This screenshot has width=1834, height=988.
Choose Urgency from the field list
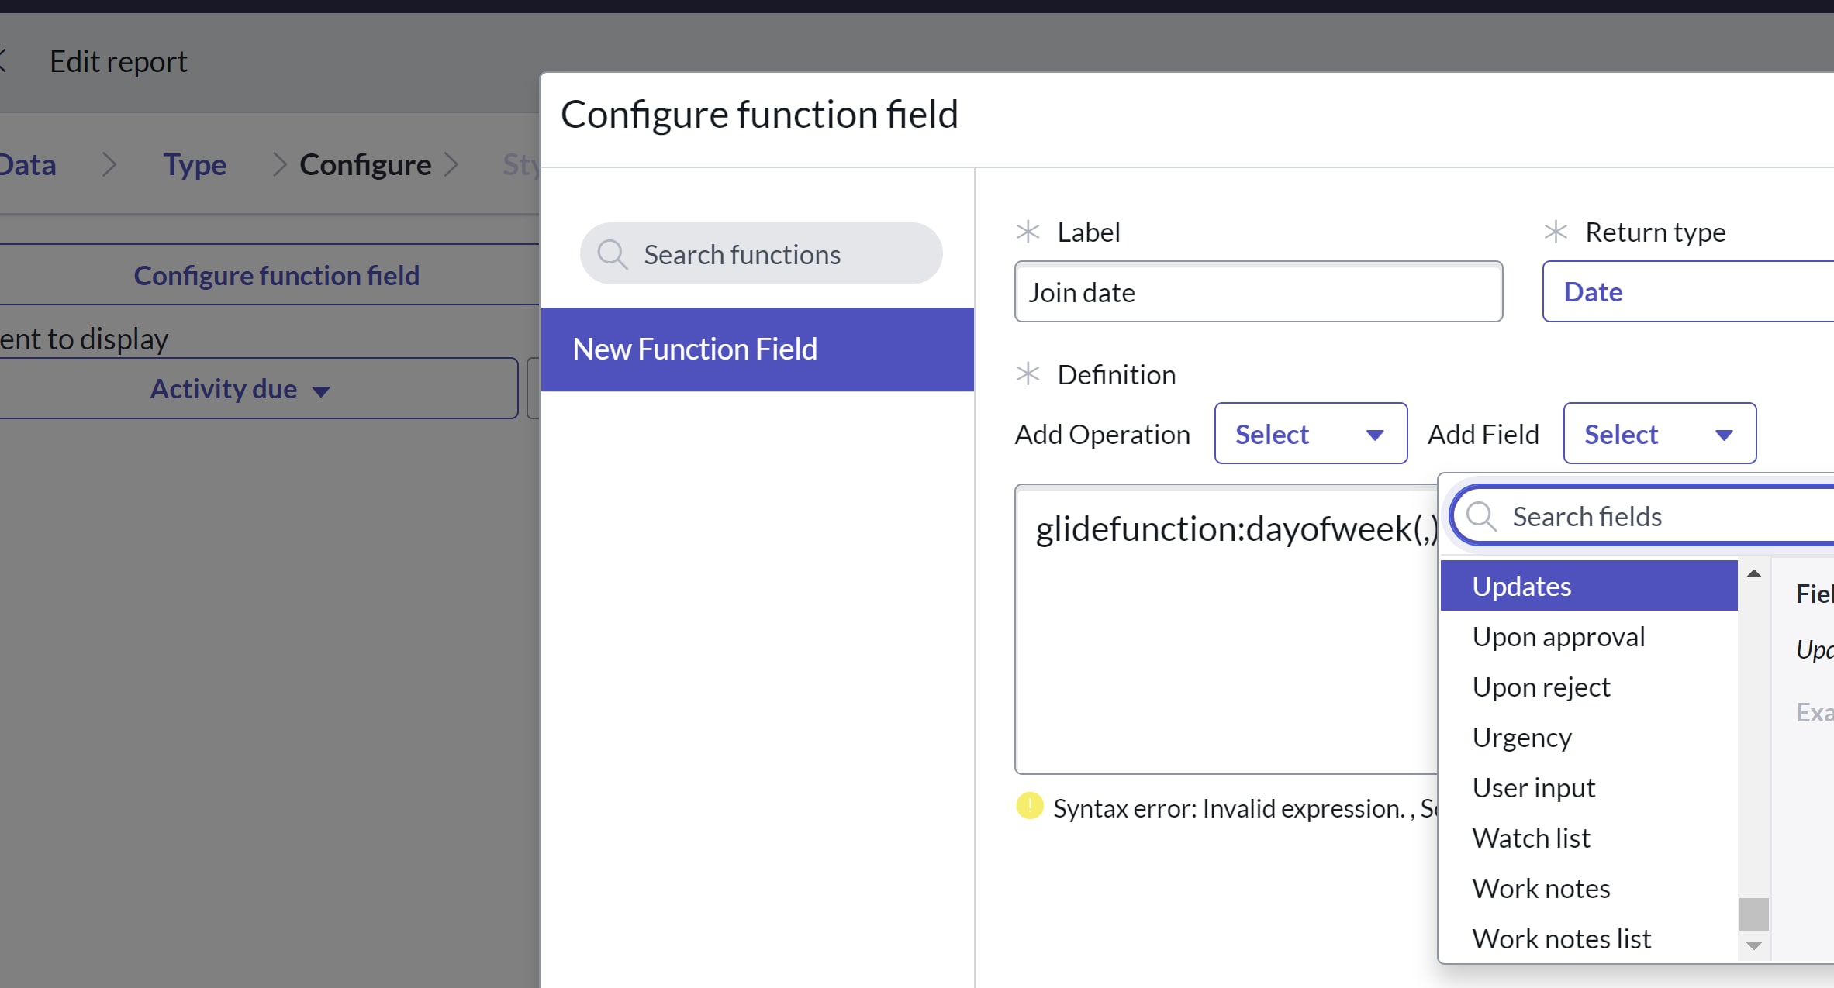(x=1521, y=738)
